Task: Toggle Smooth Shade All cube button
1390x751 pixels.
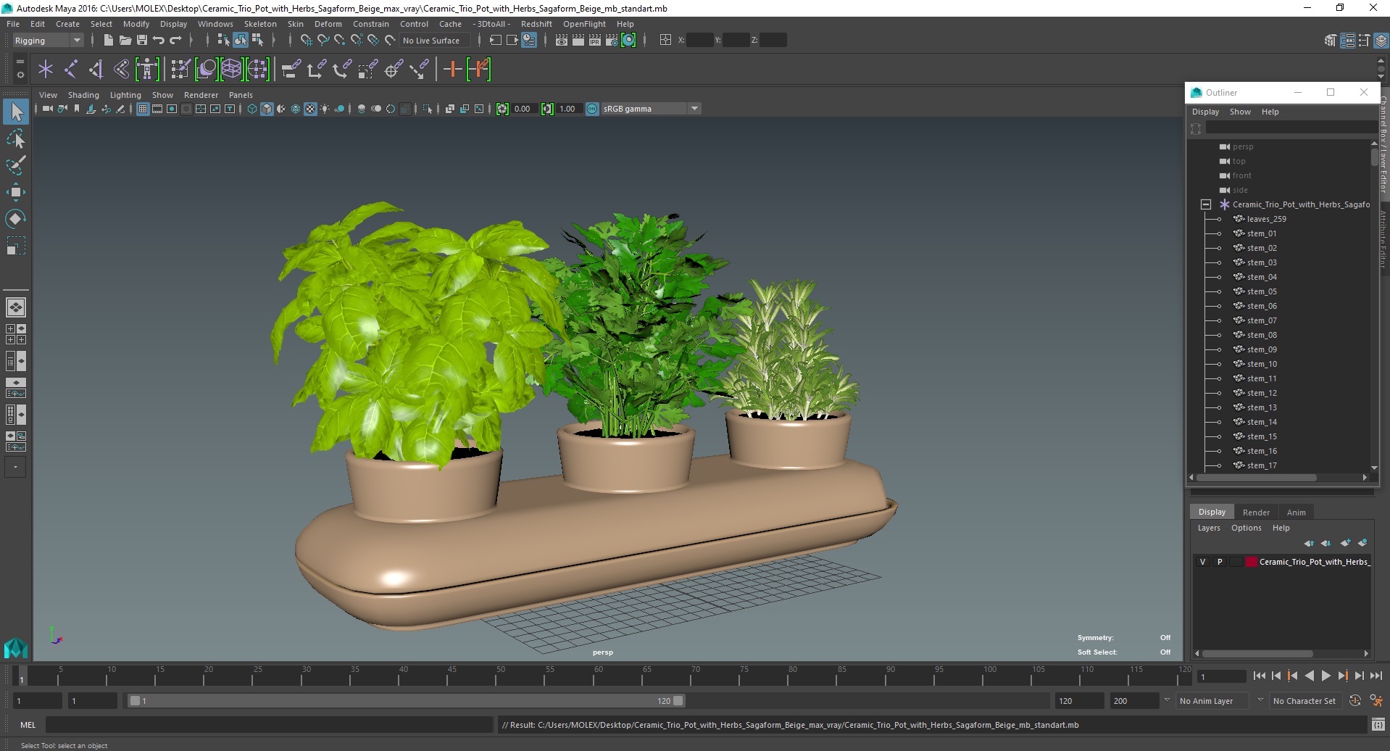Action: click(x=267, y=109)
